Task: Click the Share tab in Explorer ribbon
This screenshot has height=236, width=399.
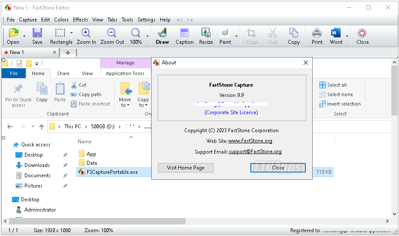Action: click(64, 73)
